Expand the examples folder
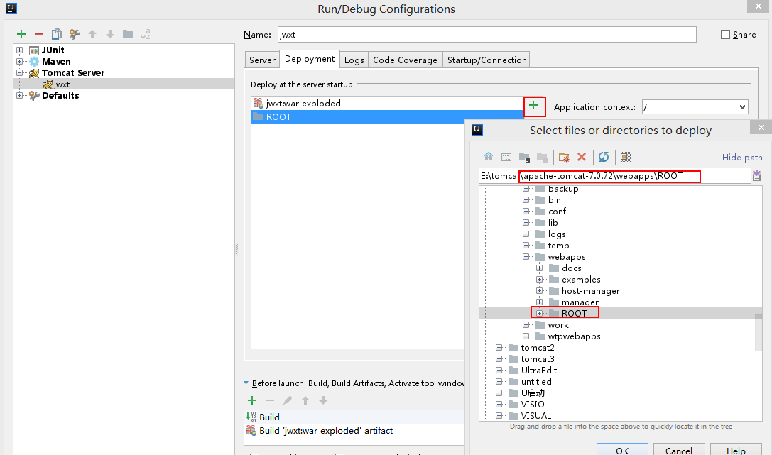Viewport: 772px width, 455px height. [x=540, y=280]
